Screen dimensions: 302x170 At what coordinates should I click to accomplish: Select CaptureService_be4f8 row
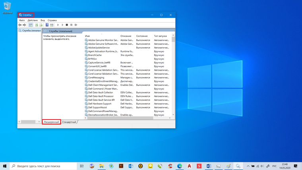pyautogui.click(x=128, y=63)
